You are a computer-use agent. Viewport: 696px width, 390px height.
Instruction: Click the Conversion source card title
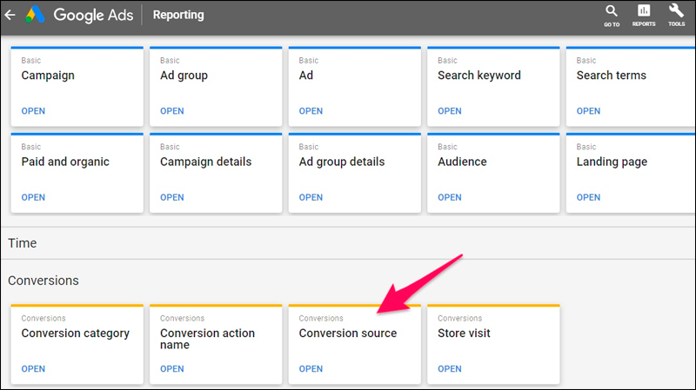click(347, 334)
